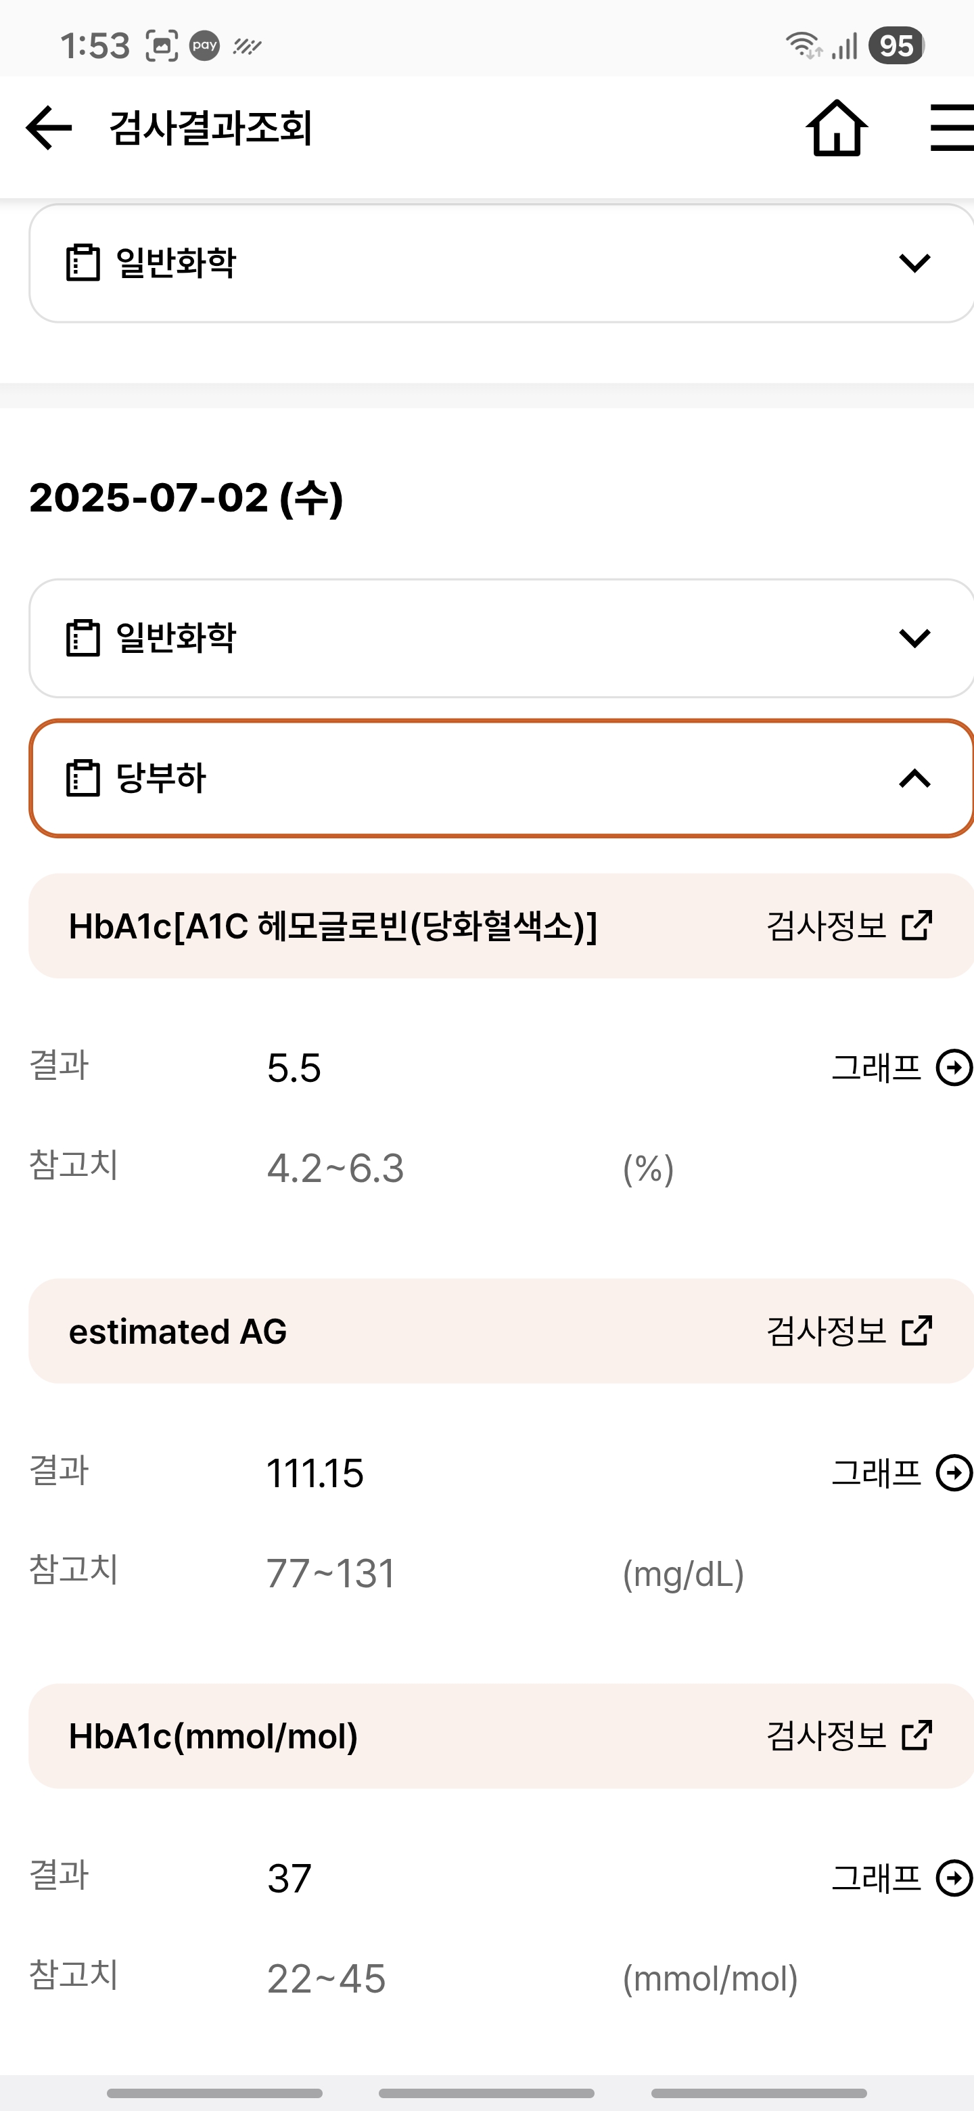Tap the clipboard icon beside 당부하
Image resolution: width=974 pixels, height=2111 pixels.
(83, 779)
